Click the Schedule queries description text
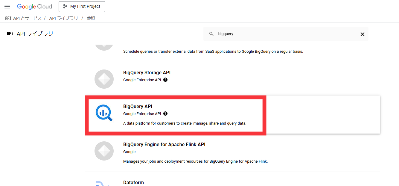The image size is (399, 186). [x=213, y=51]
